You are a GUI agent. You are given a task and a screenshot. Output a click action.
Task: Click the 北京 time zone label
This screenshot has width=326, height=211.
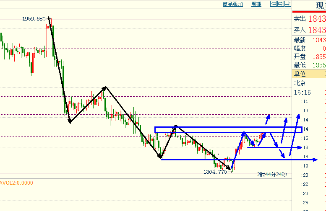[300, 83]
